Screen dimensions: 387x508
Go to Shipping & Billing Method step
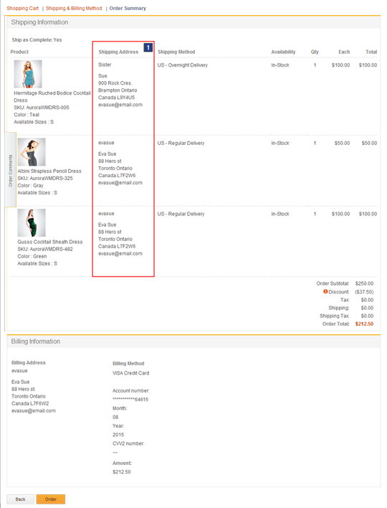coord(74,8)
